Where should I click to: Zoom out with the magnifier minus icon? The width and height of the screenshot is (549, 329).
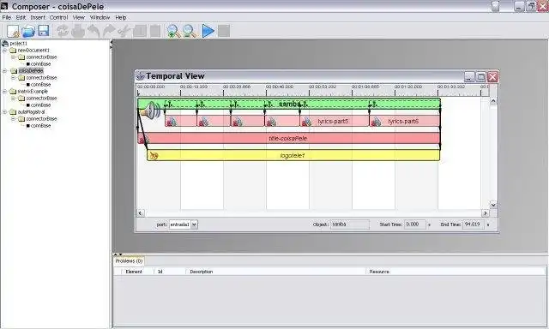click(x=190, y=31)
